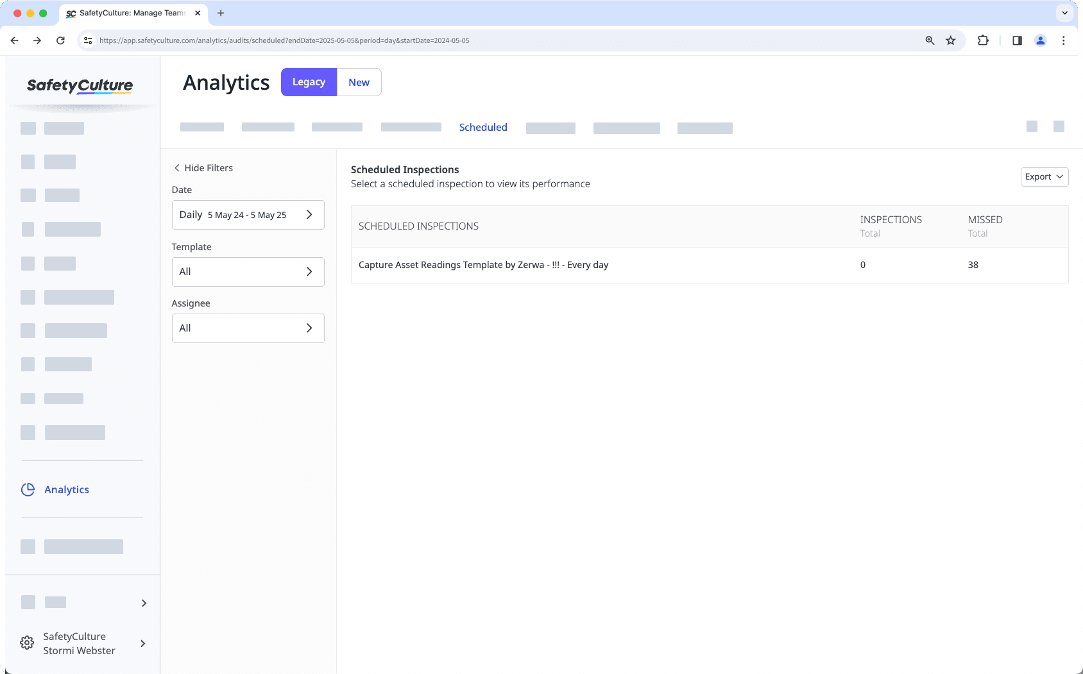This screenshot has width=1083, height=674.
Task: Open the Chrome three-dot menu
Action: pyautogui.click(x=1063, y=40)
